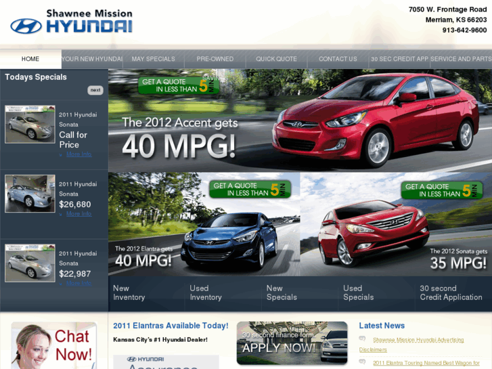Open thumbnail of $26,680 Sonata
This screenshot has width=492, height=369.
(30, 194)
